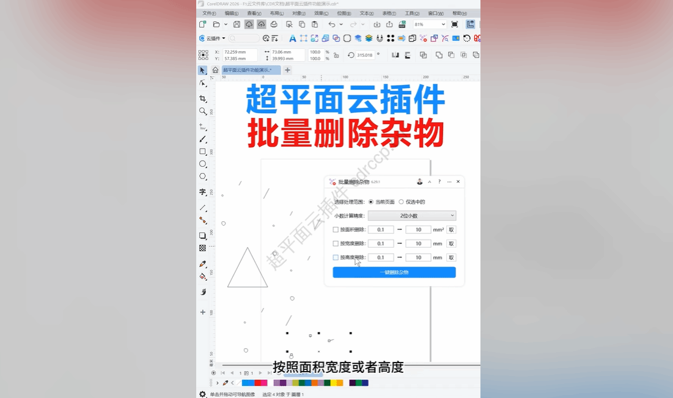Select the 当前页面 radio button
Viewport: 673px width, 398px height.
(x=371, y=202)
